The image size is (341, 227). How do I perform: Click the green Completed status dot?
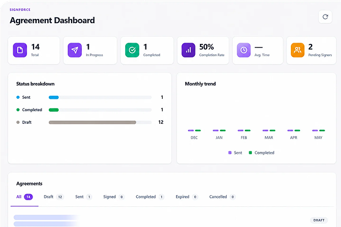click(x=18, y=110)
